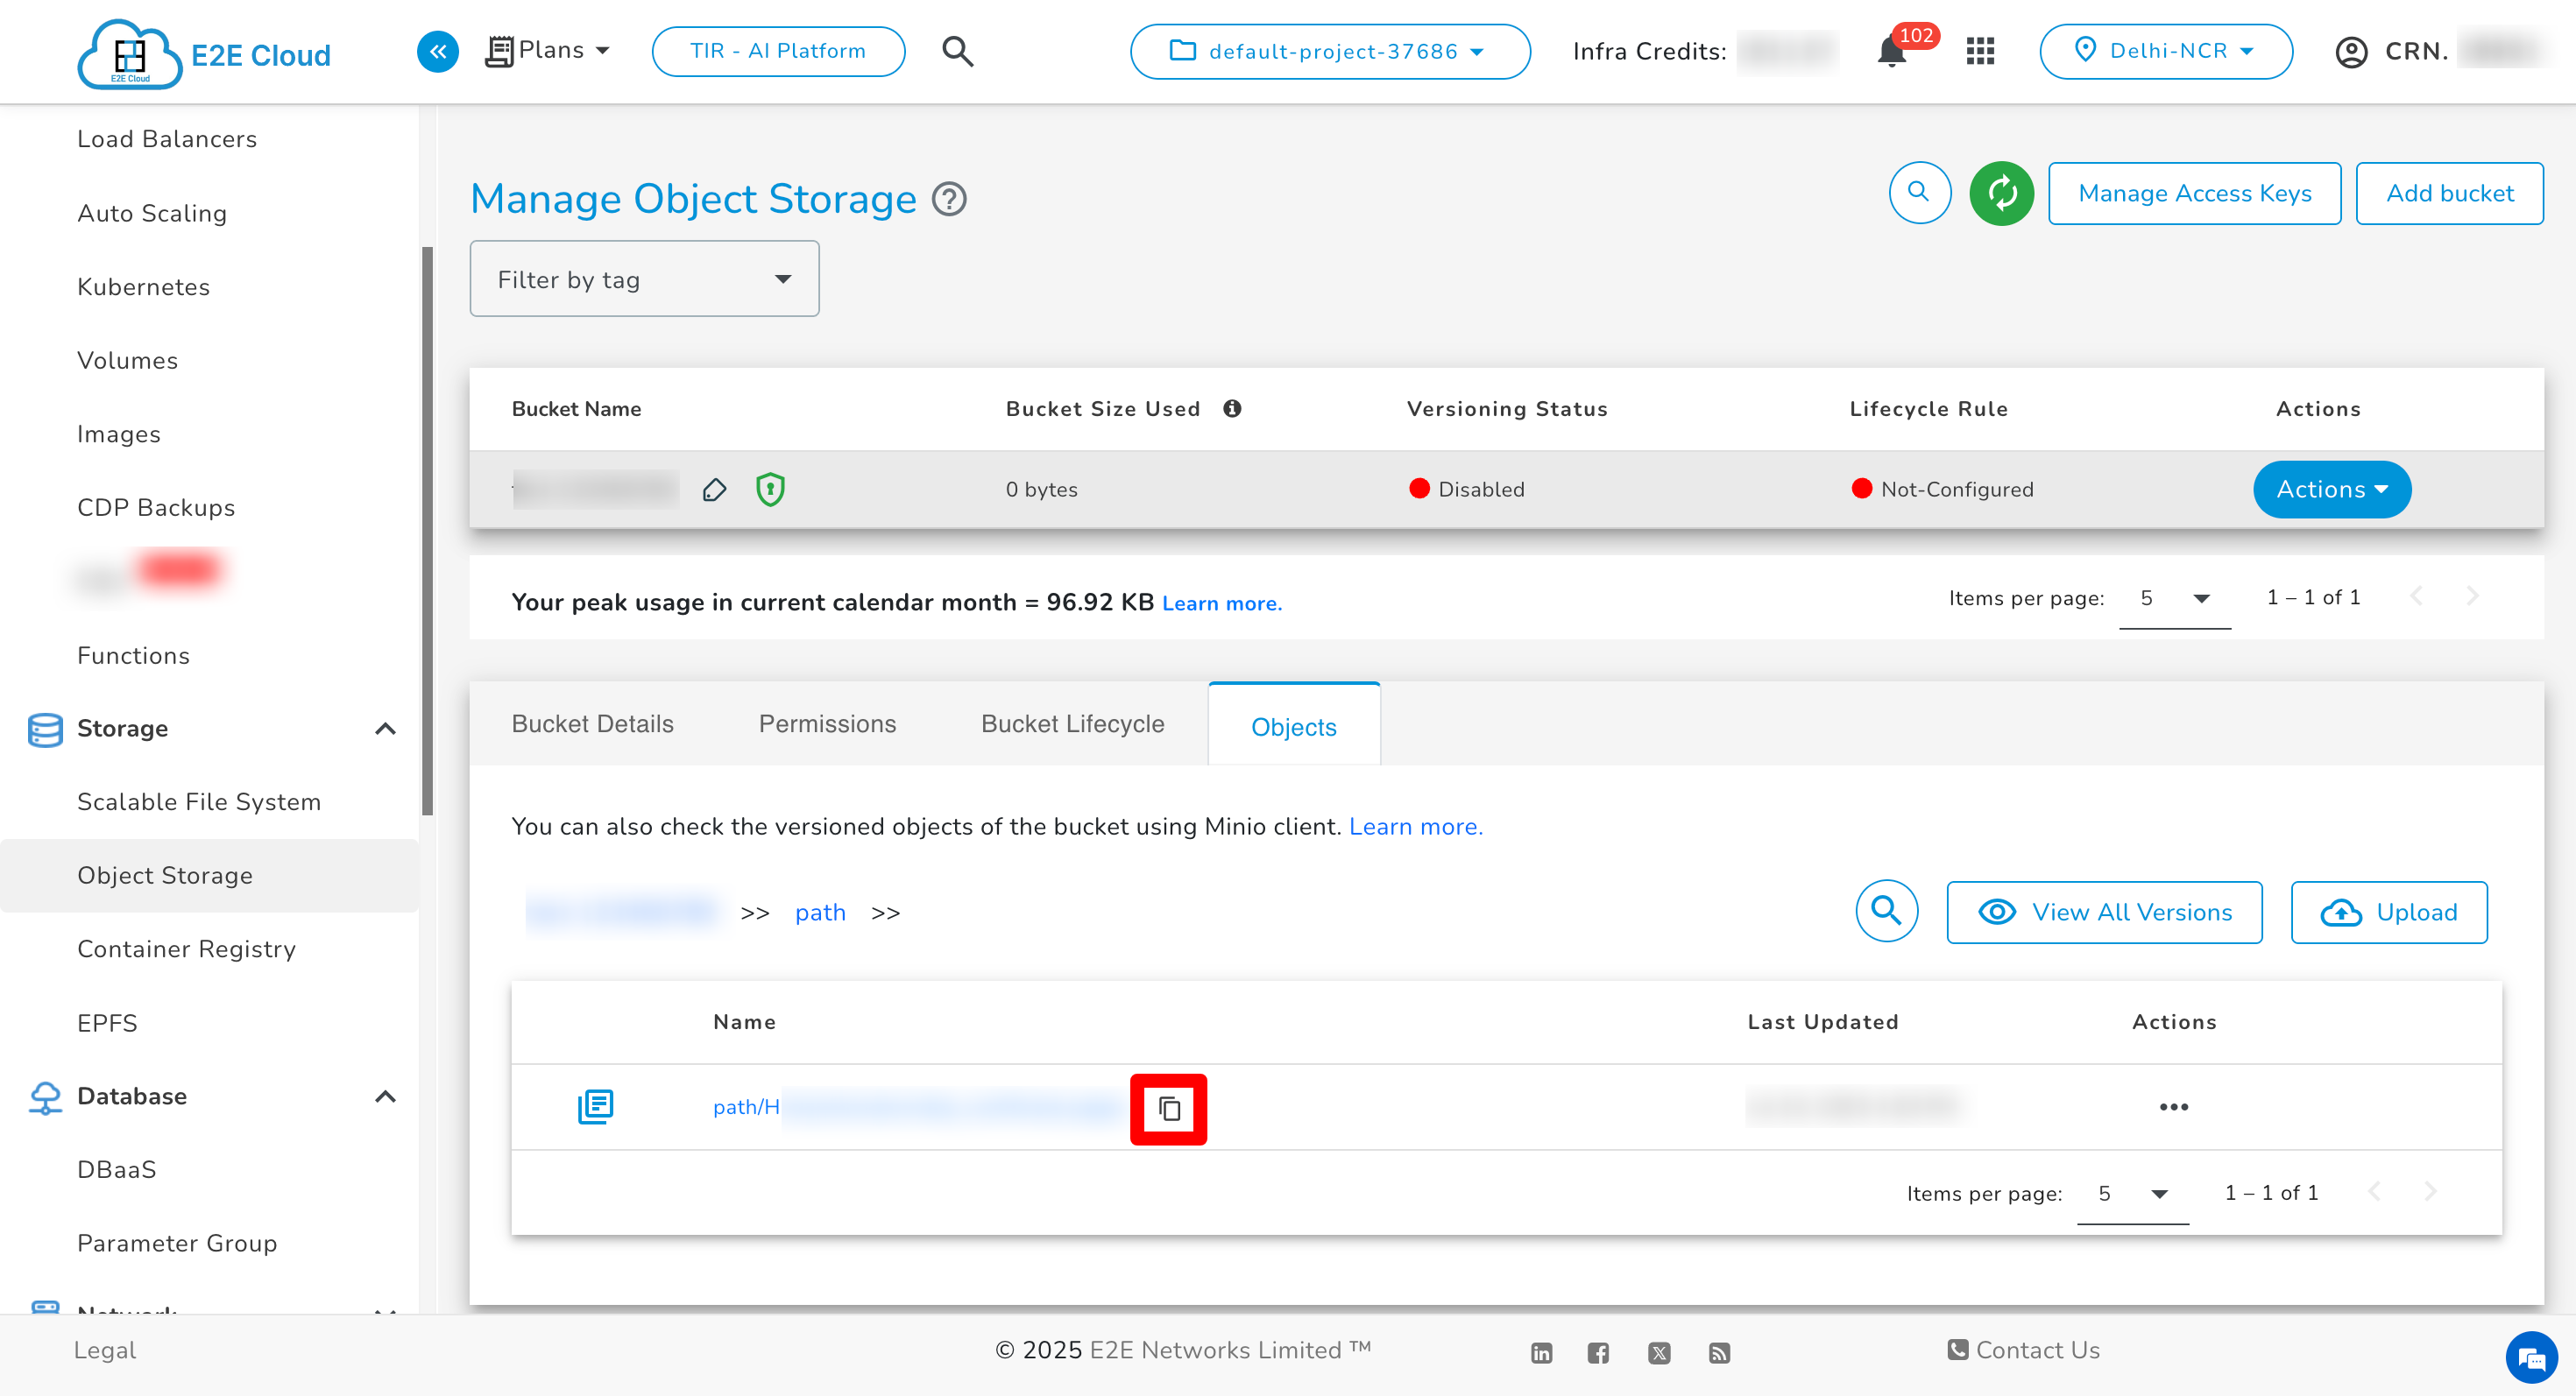Open Container Registry in sidebar
This screenshot has width=2576, height=1396.
point(186,948)
